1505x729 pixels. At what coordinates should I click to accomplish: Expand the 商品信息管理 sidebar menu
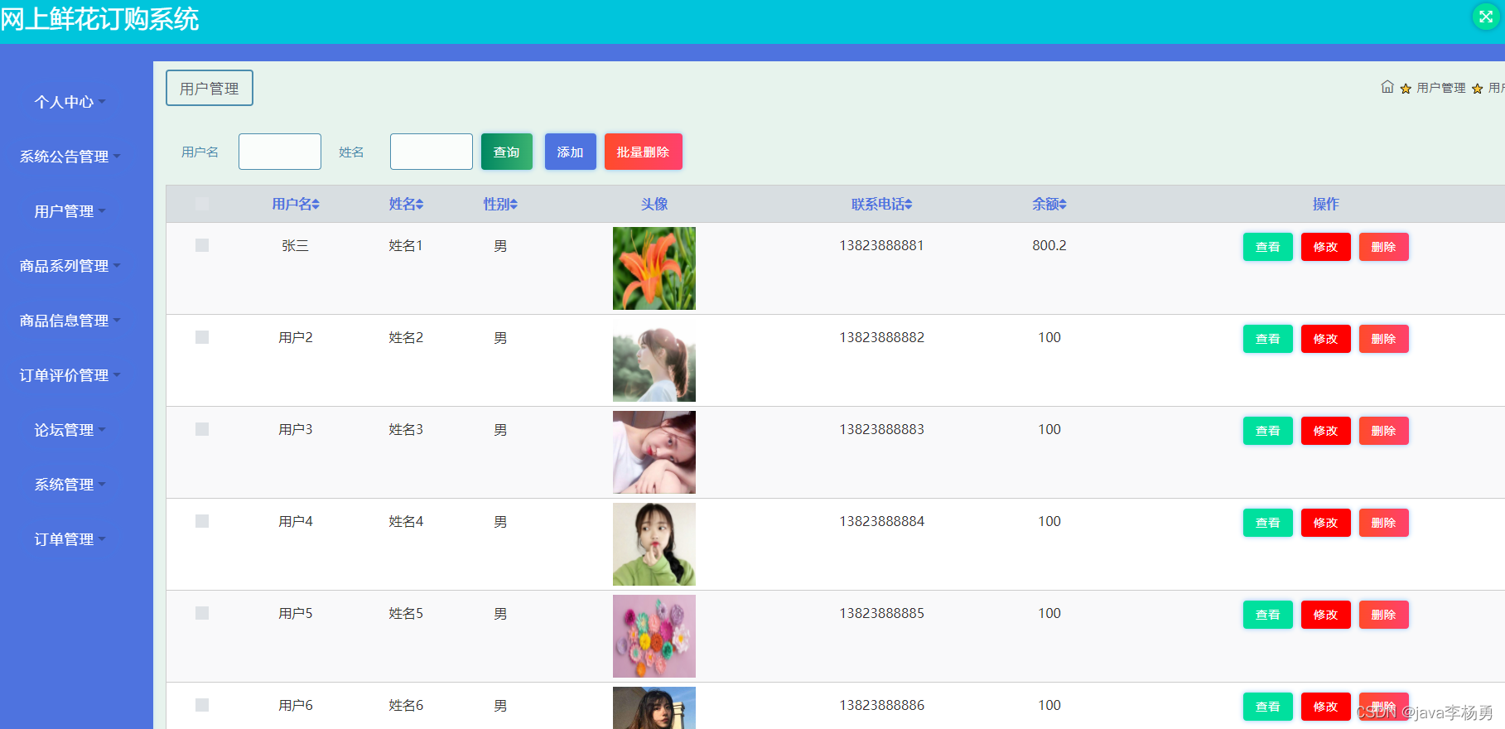[x=70, y=321]
